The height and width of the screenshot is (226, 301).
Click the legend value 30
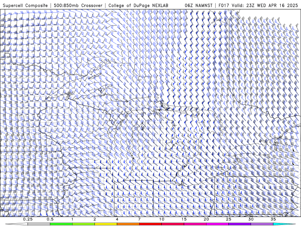point(251,219)
